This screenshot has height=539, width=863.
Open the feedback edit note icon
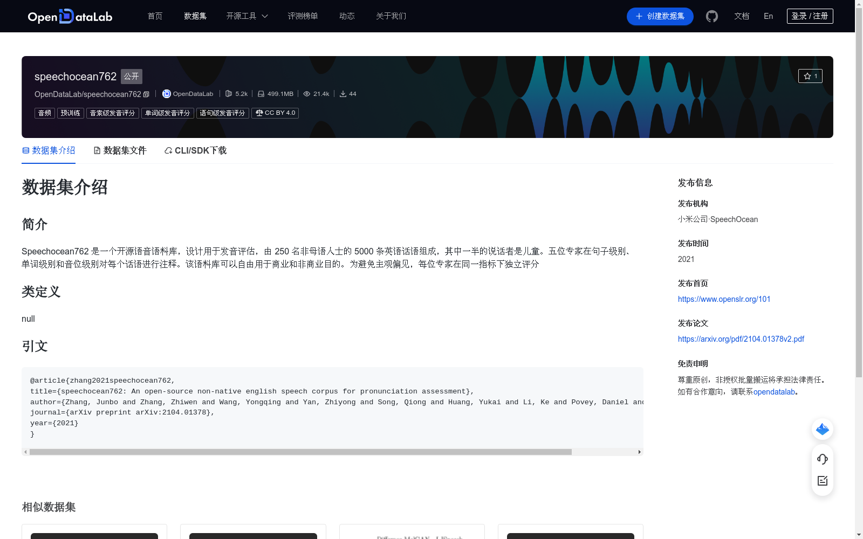823,481
